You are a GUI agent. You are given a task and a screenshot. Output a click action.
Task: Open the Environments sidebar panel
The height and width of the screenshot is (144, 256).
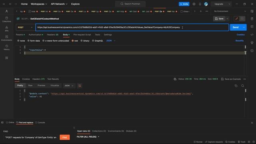coord(6,38)
